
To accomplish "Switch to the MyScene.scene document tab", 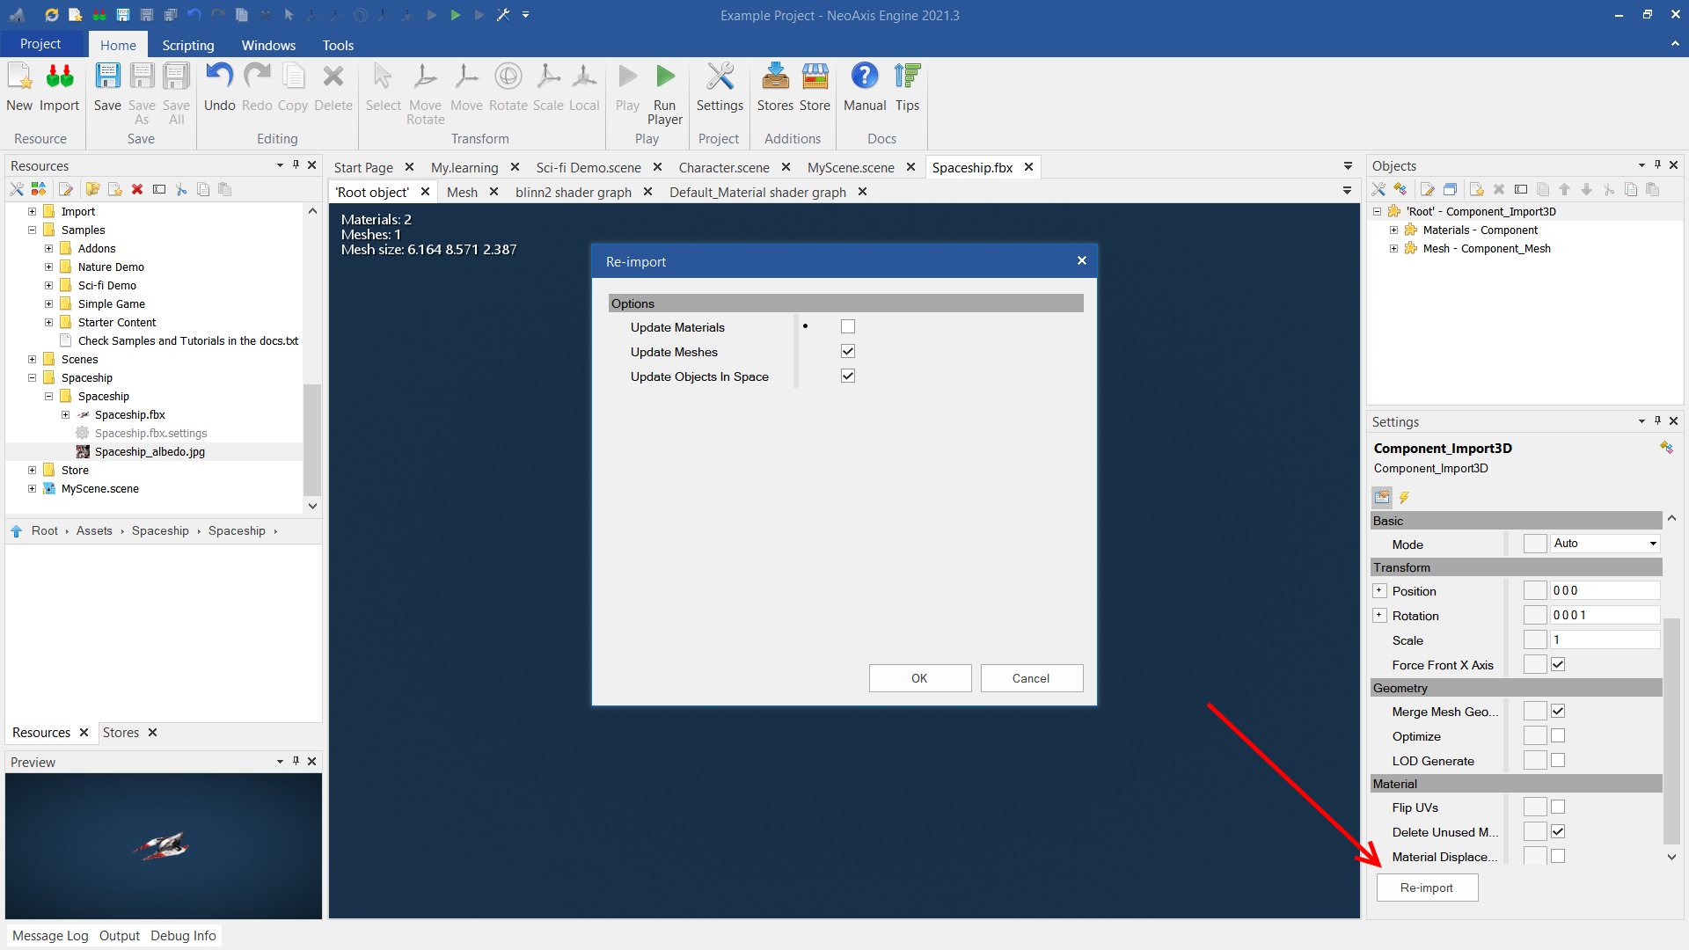I will click(x=850, y=167).
